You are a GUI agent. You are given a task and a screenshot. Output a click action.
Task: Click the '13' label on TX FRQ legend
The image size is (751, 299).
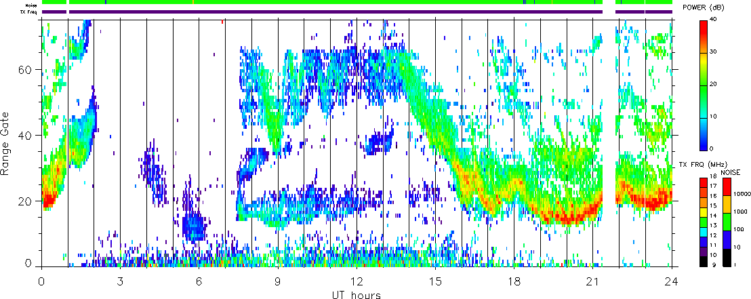coord(713,225)
